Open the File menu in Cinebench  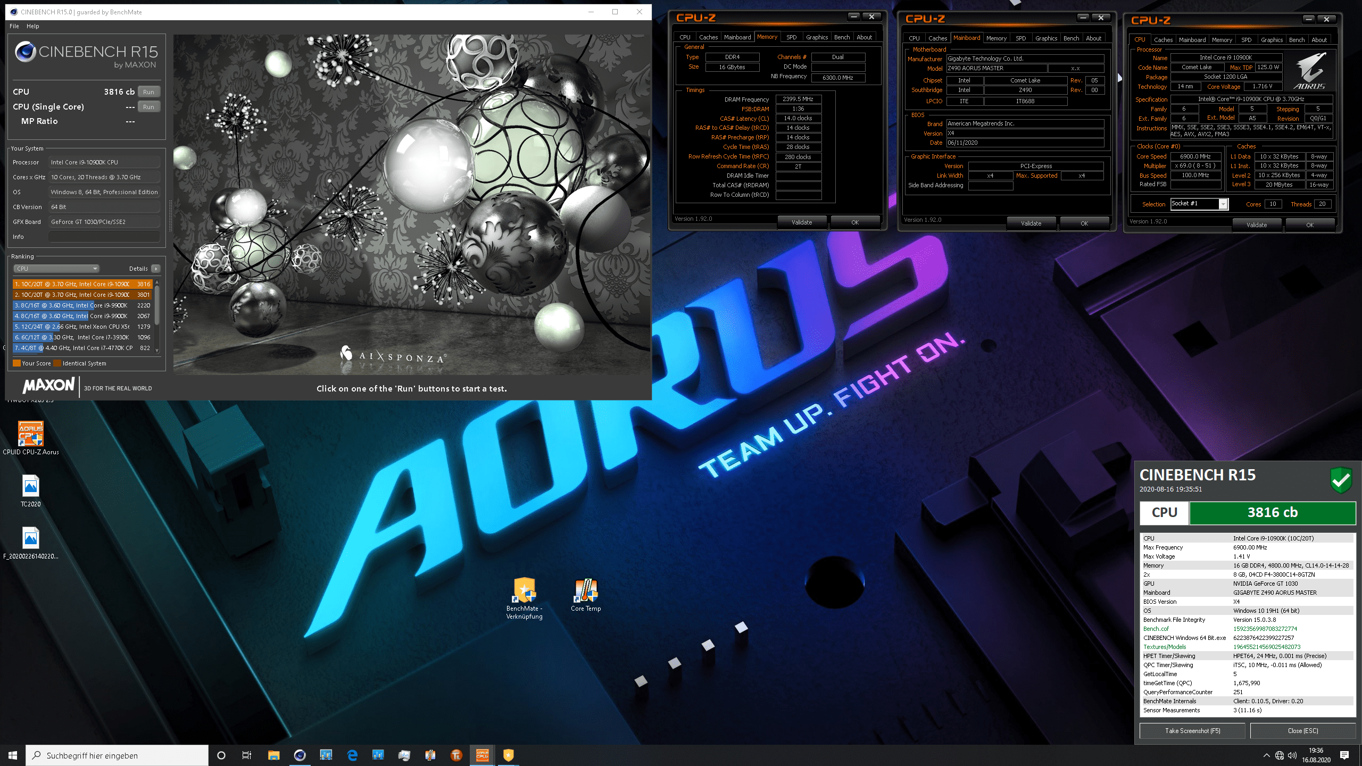(14, 26)
